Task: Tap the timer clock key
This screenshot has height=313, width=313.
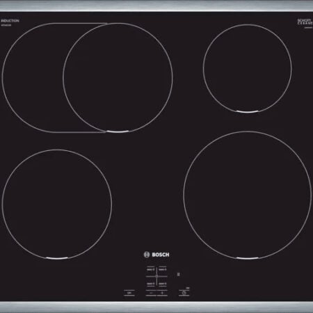Action: (x=184, y=293)
